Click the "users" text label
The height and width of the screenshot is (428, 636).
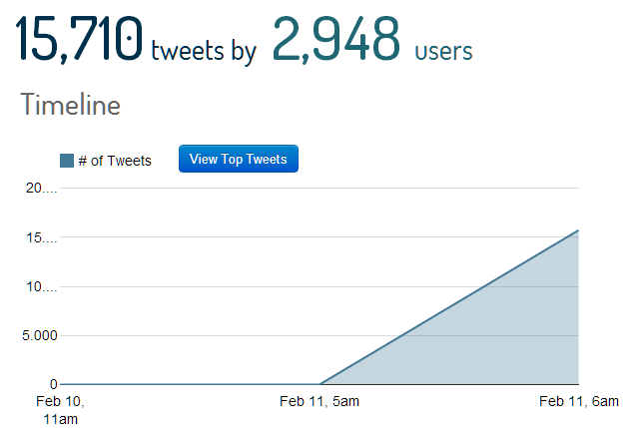(443, 52)
